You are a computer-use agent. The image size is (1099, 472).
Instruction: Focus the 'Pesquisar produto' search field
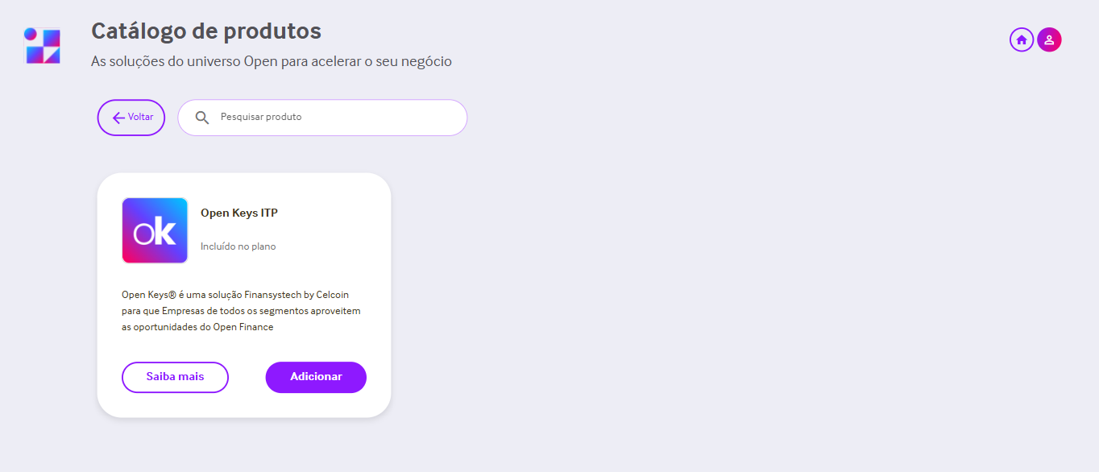tap(322, 118)
